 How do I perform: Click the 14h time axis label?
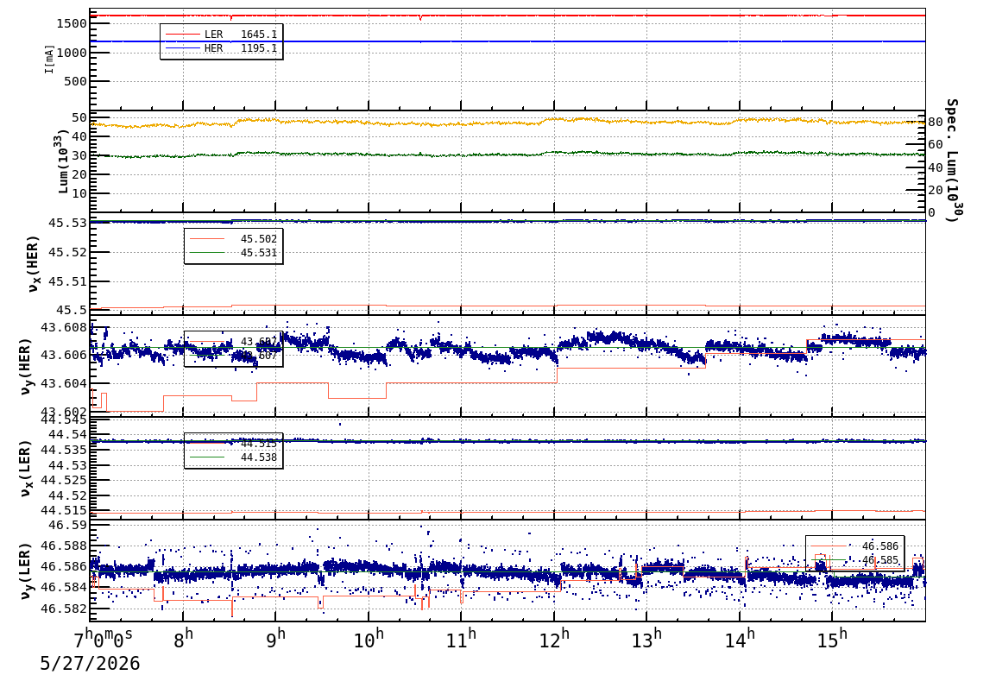pos(740,639)
